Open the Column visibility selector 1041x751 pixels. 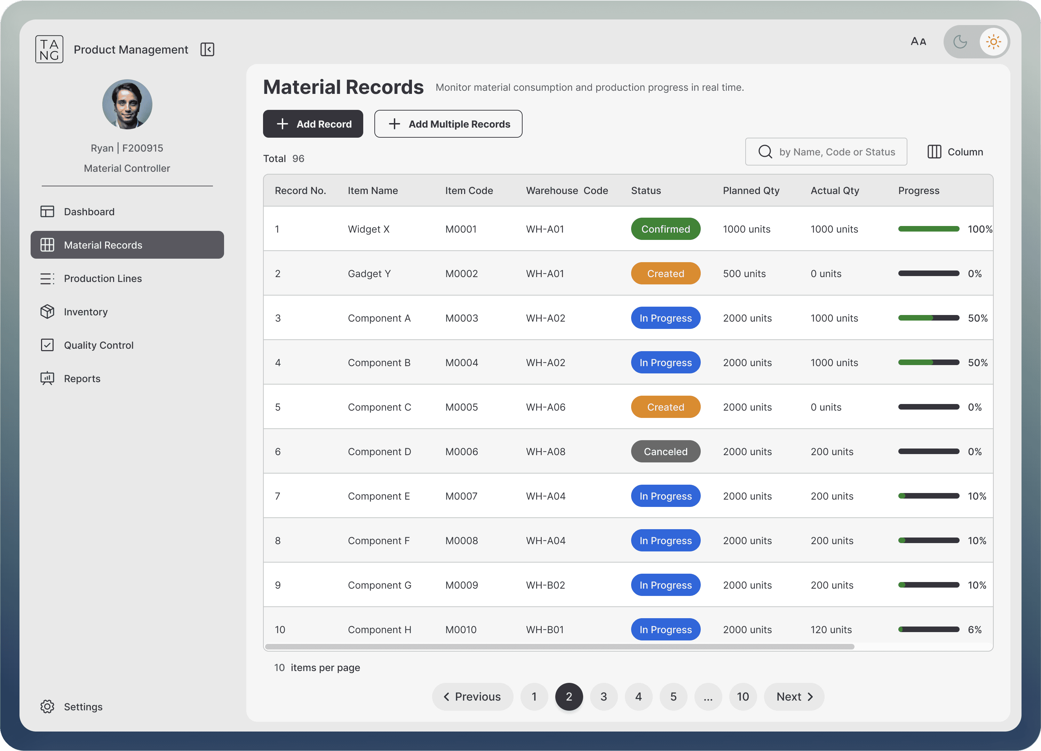(x=955, y=152)
